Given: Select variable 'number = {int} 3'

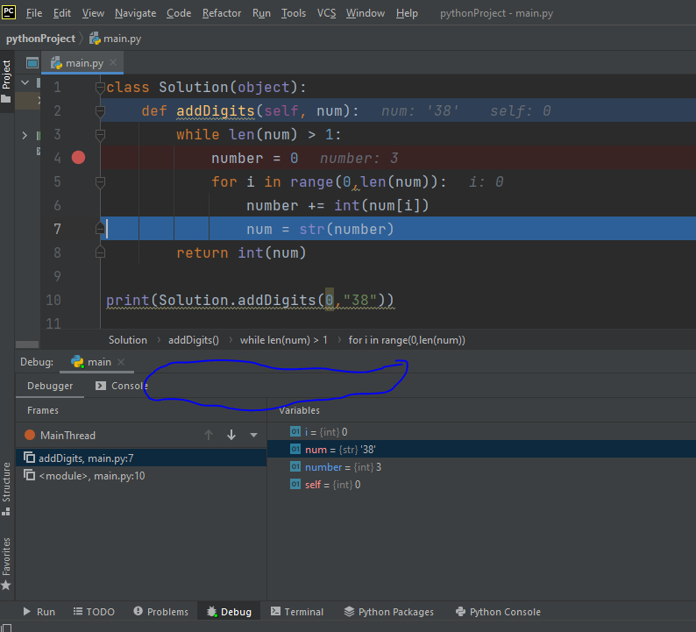Looking at the screenshot, I should pos(481,467).
